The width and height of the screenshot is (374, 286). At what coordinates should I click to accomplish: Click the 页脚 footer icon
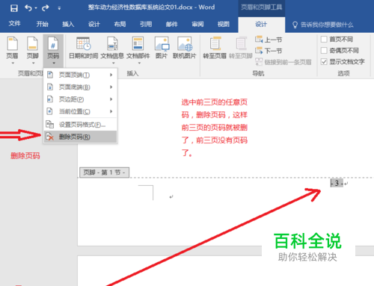click(33, 43)
